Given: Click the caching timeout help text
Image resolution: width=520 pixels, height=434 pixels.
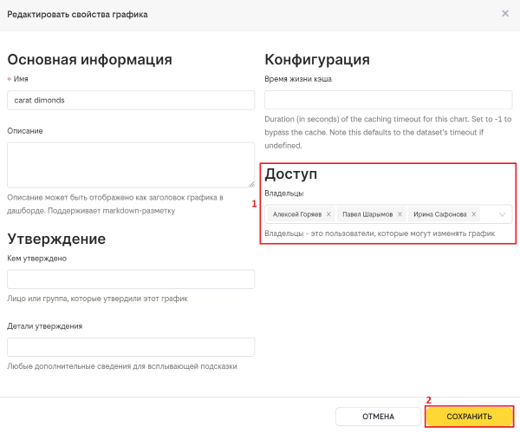Looking at the screenshot, I should (x=388, y=132).
